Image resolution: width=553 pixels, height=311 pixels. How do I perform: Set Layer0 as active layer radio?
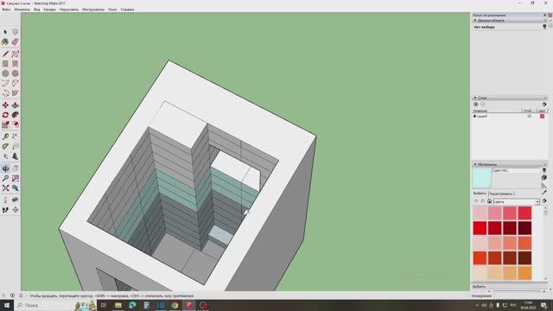474,116
